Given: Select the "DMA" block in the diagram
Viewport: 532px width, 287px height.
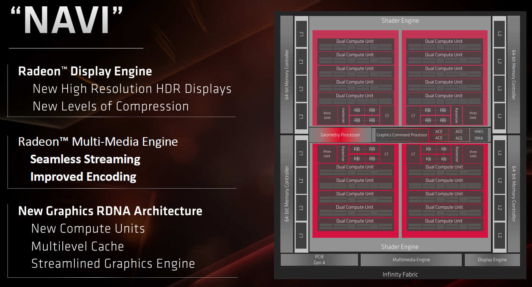Looking at the screenshot, I should pyautogui.click(x=479, y=138).
